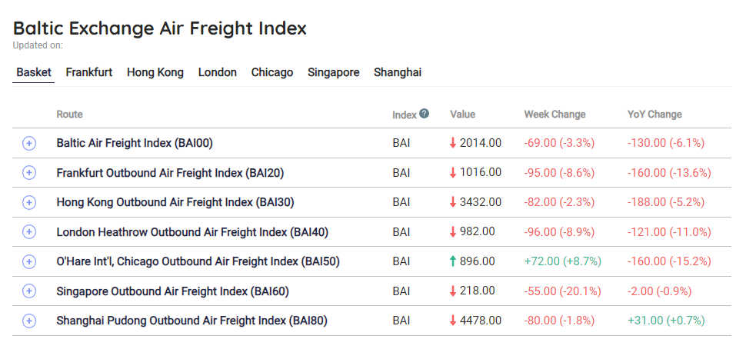746x349 pixels.
Task: Click the red down arrow for BAI00 value
Action: (454, 143)
